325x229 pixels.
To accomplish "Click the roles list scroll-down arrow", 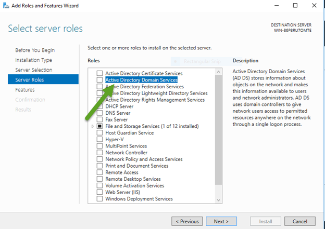I will click(x=218, y=200).
